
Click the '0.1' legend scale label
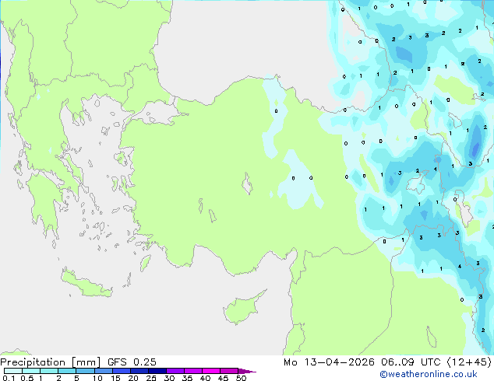coord(9,378)
